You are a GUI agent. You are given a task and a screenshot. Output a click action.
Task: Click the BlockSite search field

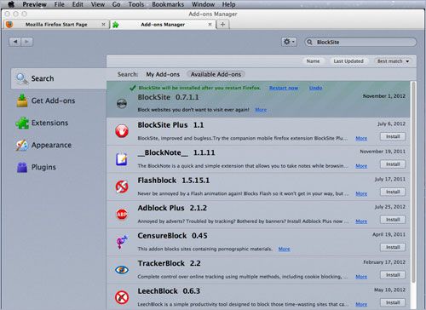click(x=360, y=42)
